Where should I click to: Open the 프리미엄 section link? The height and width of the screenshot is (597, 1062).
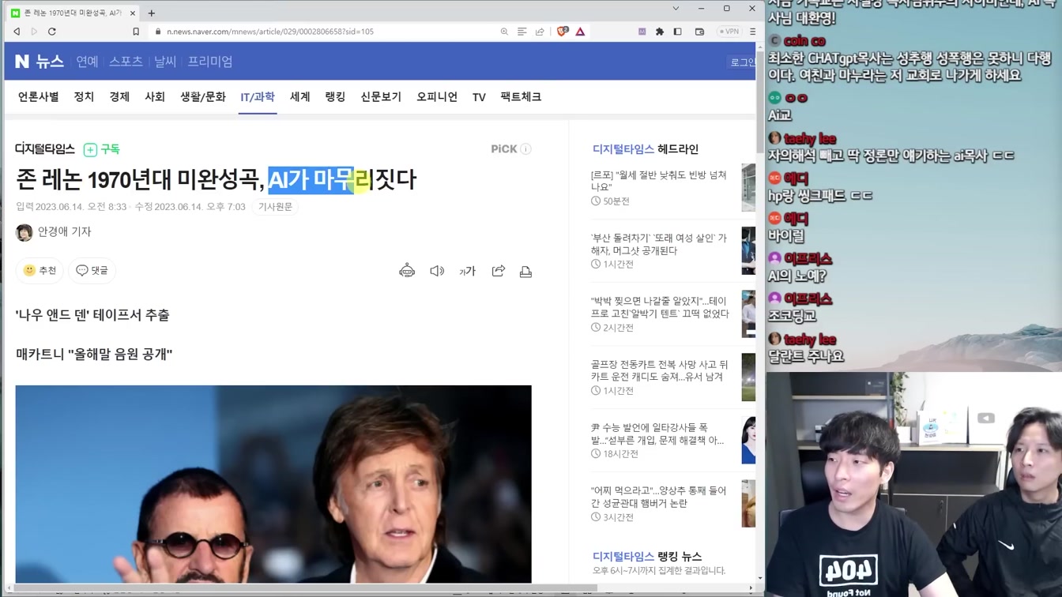pyautogui.click(x=210, y=62)
